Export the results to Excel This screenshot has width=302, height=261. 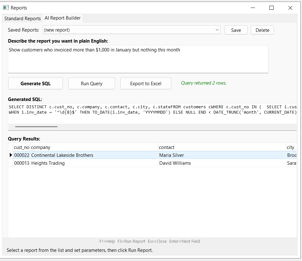pos(145,83)
